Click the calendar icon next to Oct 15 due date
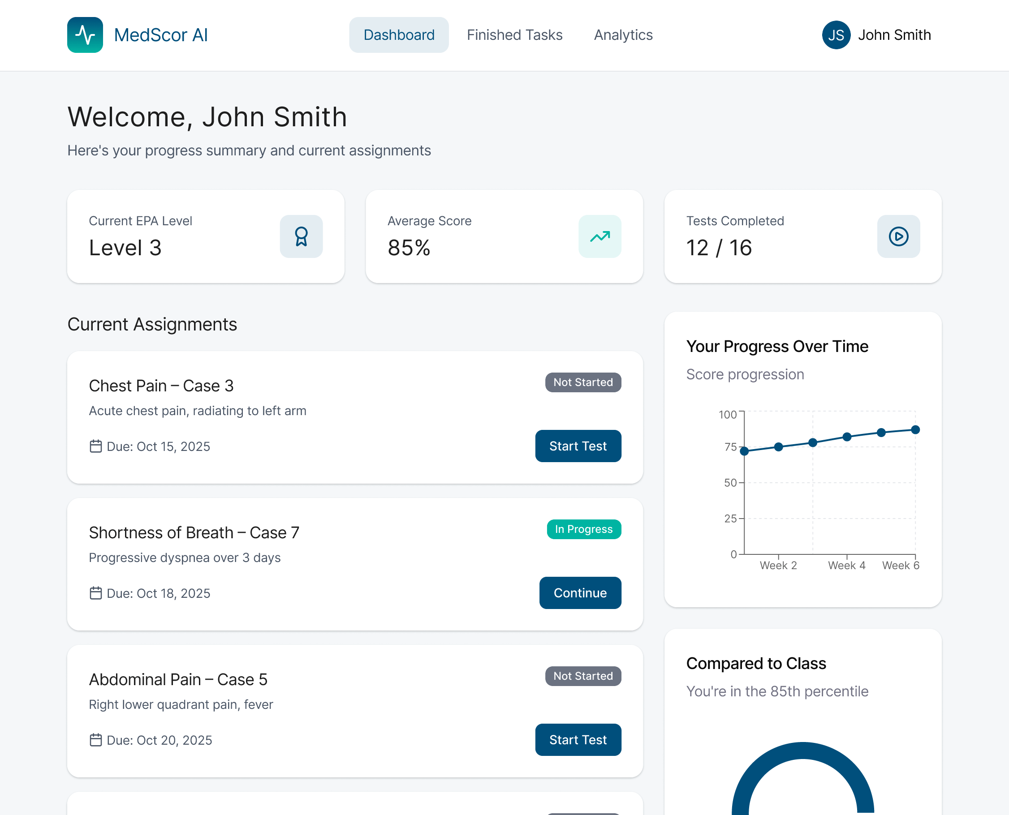1009x815 pixels. click(96, 446)
